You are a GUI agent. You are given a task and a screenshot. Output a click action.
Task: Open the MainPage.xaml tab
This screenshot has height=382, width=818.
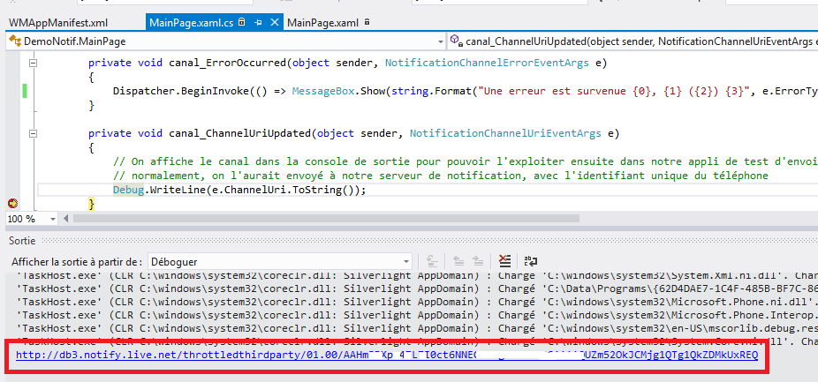[322, 22]
